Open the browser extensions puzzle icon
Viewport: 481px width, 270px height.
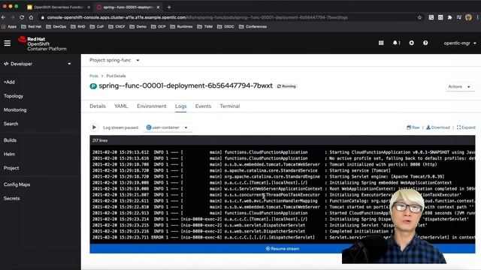pyautogui.click(x=449, y=17)
